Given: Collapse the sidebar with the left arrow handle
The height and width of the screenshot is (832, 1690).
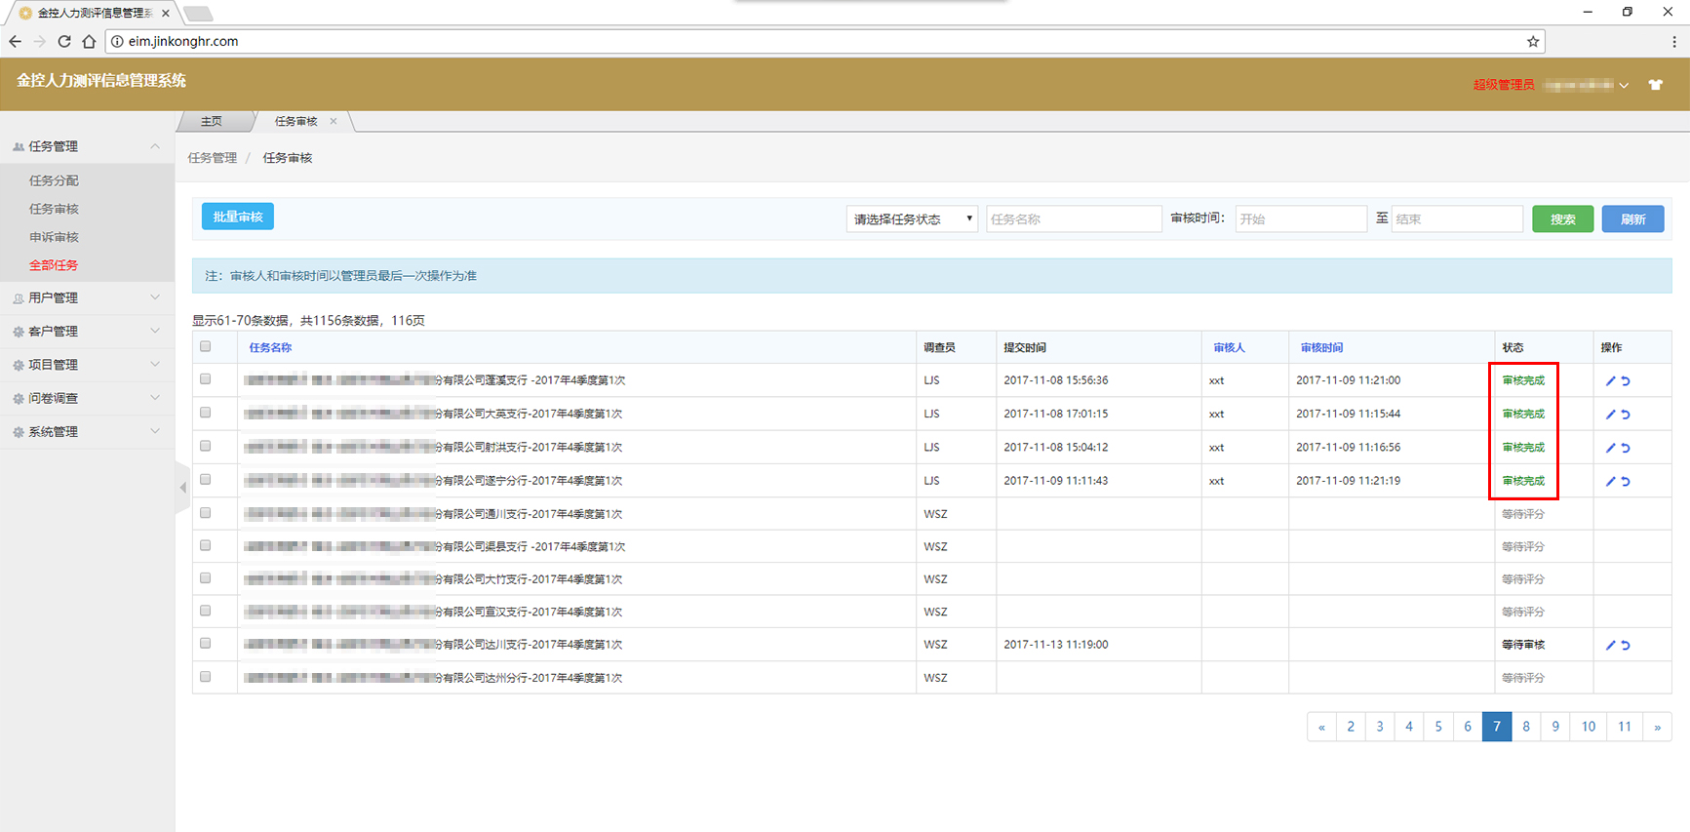Looking at the screenshot, I should [x=182, y=488].
